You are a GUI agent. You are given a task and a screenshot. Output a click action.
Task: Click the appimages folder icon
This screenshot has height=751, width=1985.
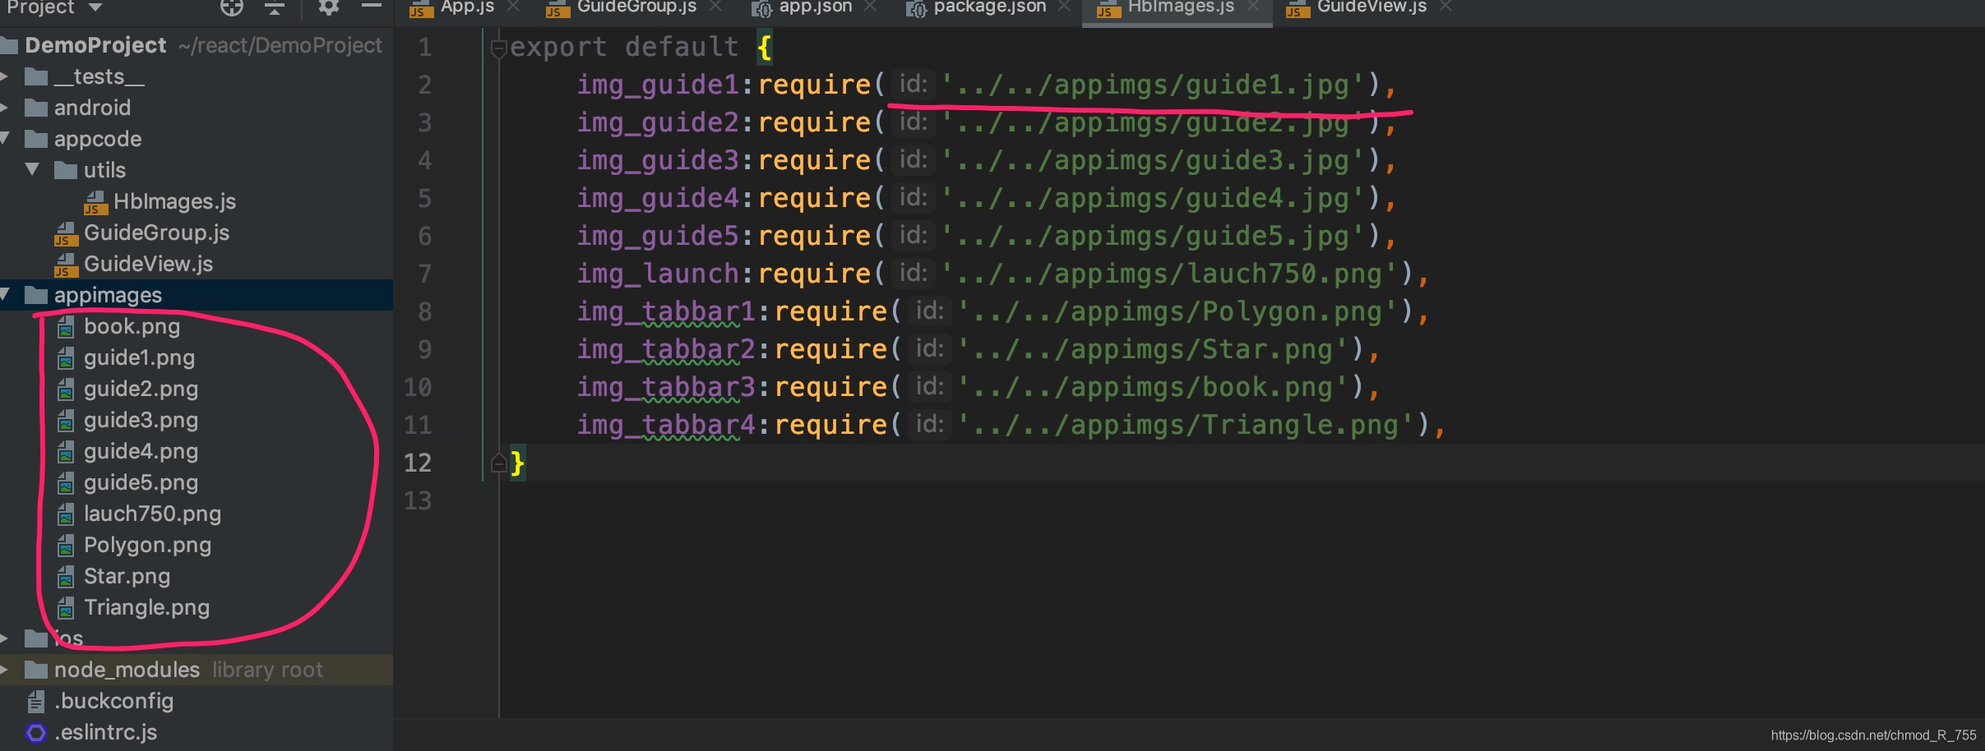(x=36, y=295)
